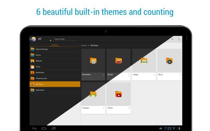This screenshot has width=210, height=131.
Task: Open the Images folder icon
Action: tap(144, 60)
